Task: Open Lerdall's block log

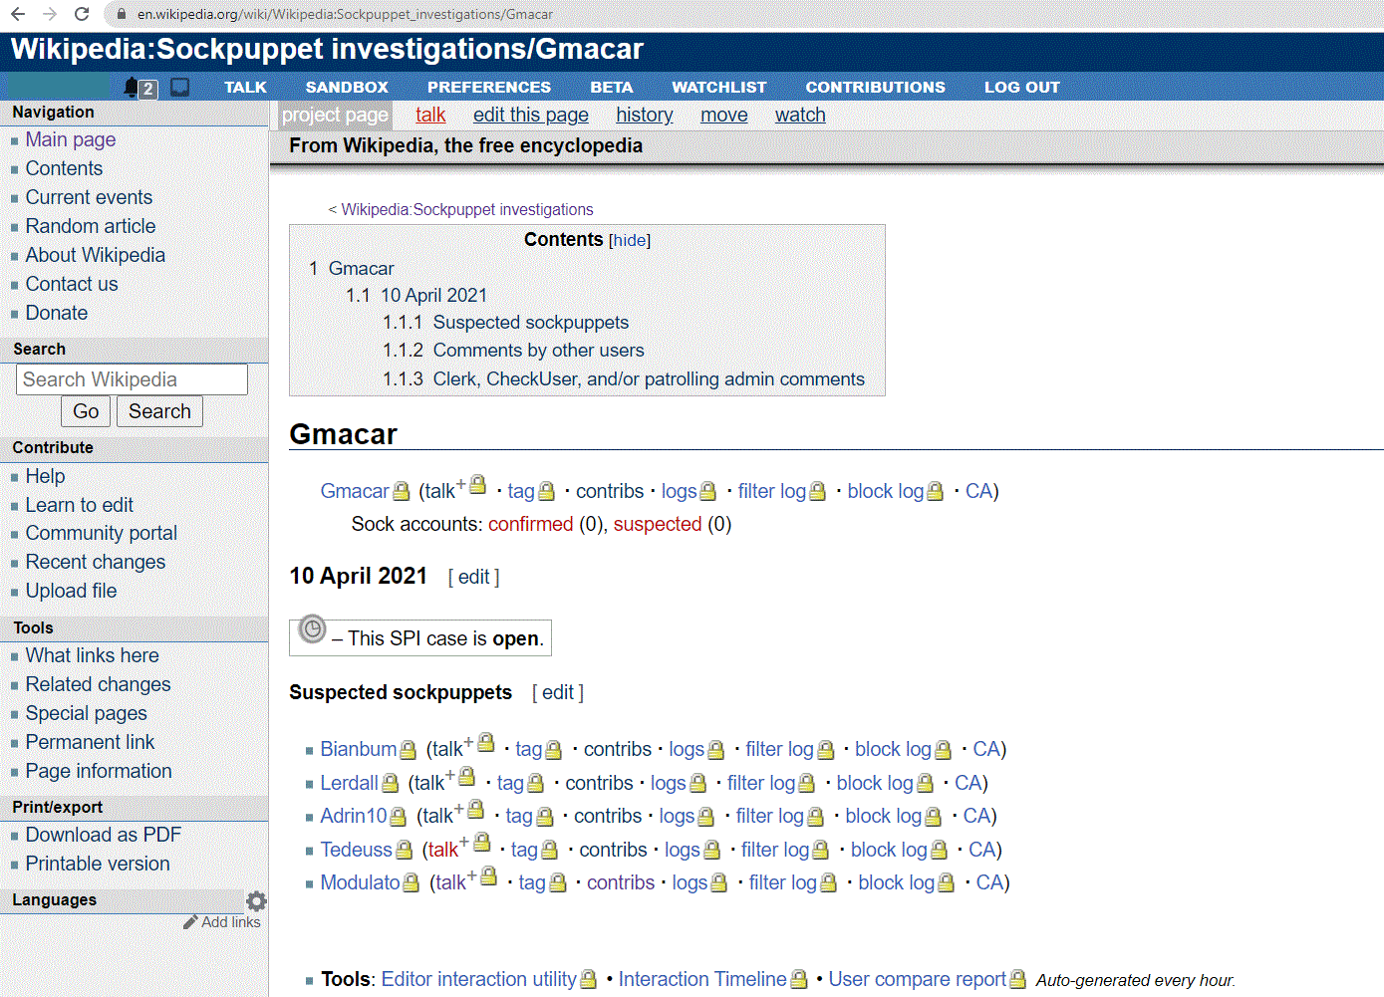Action: (875, 783)
